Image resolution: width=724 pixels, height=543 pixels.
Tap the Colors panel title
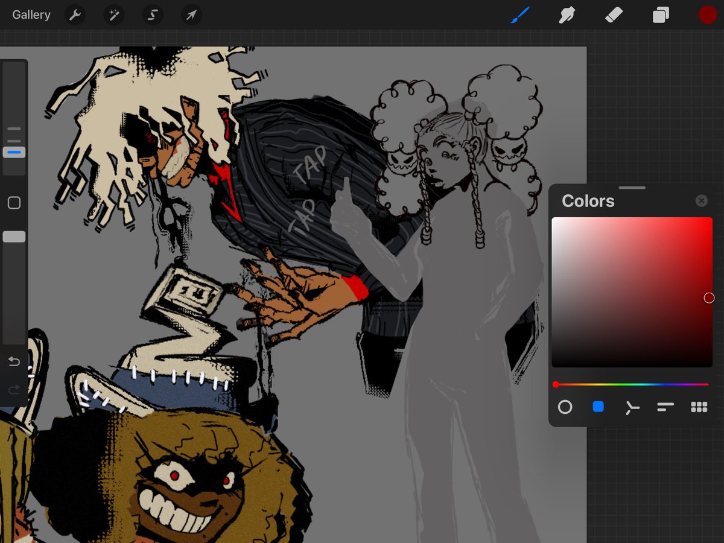click(588, 201)
